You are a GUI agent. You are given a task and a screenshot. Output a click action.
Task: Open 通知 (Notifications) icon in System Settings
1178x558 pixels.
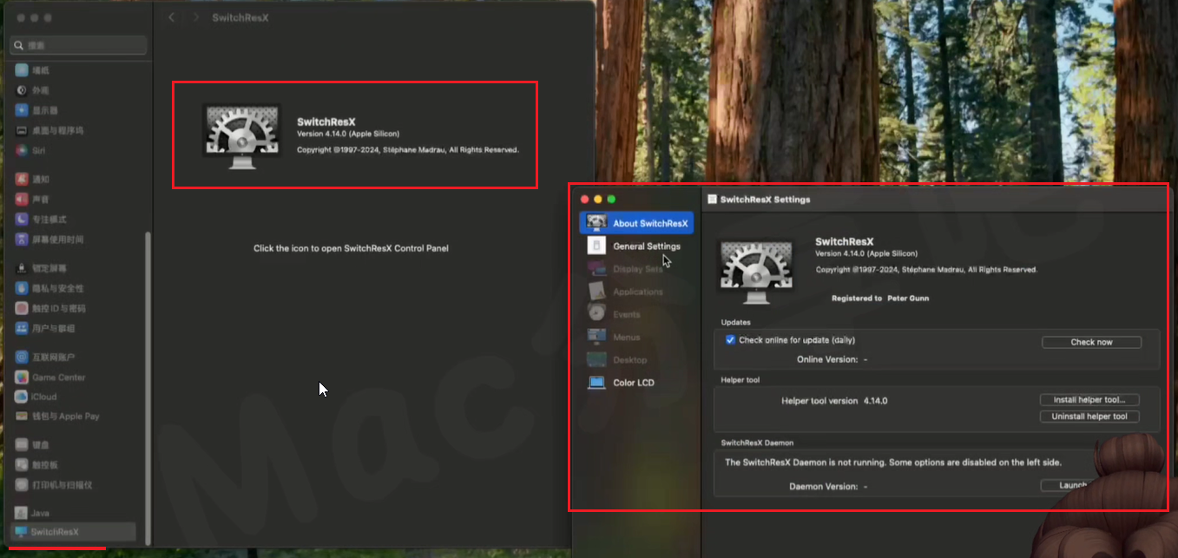coord(22,179)
